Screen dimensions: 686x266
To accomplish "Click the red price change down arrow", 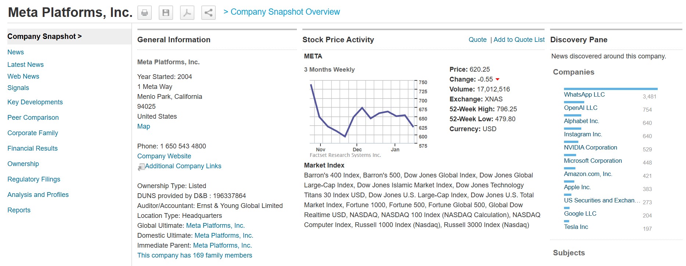I will coord(498,79).
